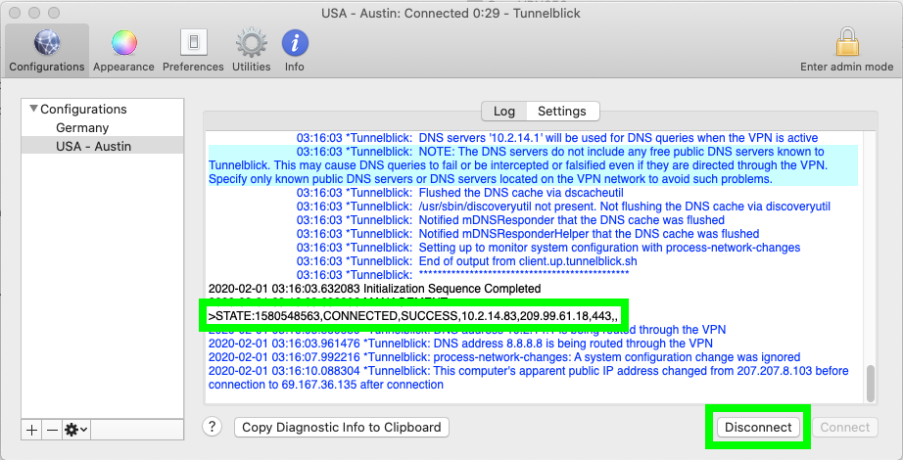This screenshot has width=903, height=460.
Task: Click 'DNS address 8.8.8.8 is being routed' line
Action: (x=460, y=344)
